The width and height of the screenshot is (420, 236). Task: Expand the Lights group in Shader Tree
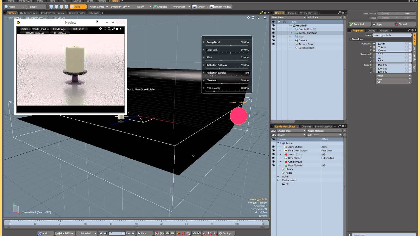278,177
